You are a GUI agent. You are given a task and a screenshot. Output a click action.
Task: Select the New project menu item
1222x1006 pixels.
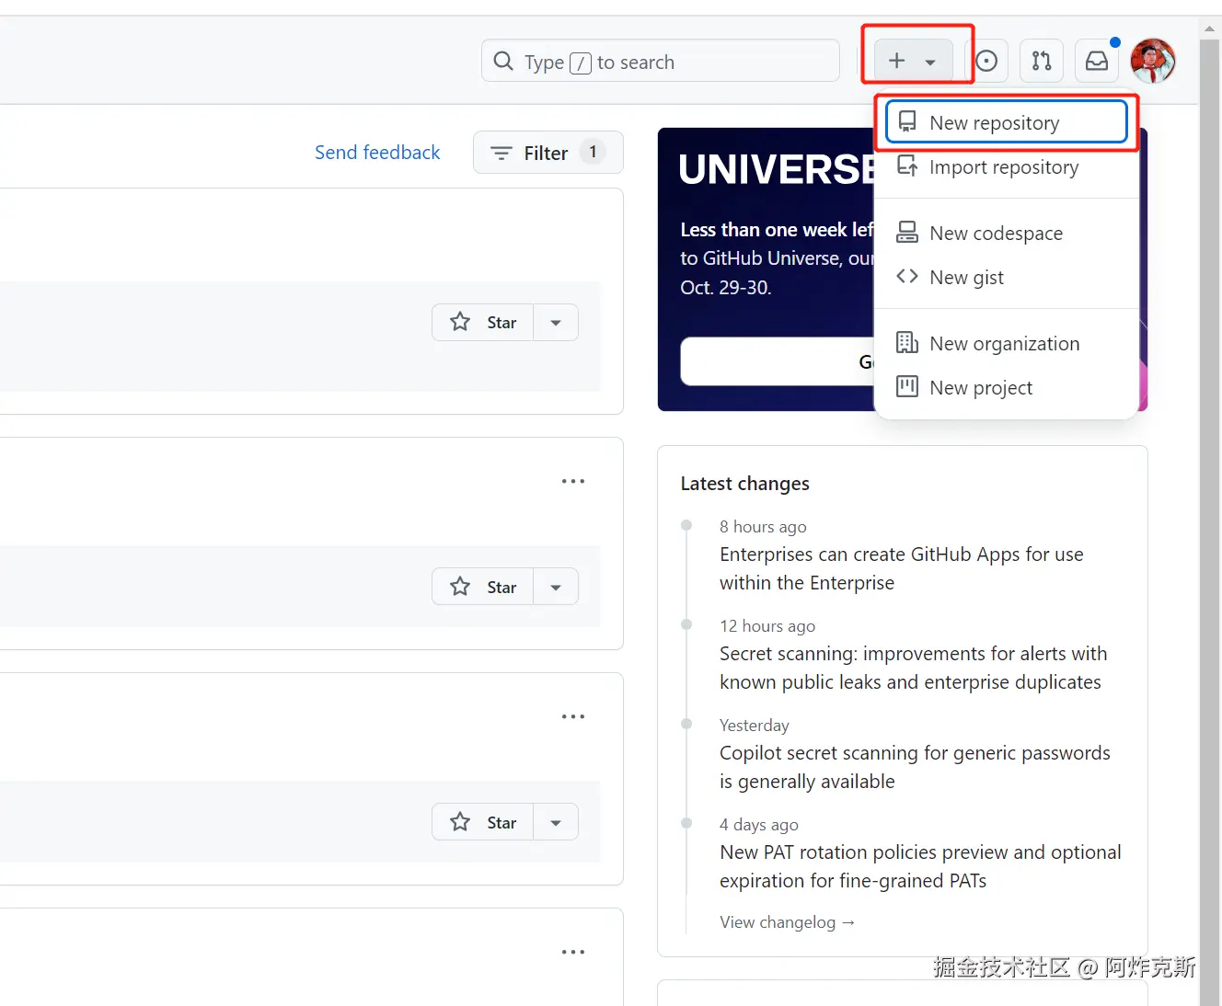[1007, 387]
